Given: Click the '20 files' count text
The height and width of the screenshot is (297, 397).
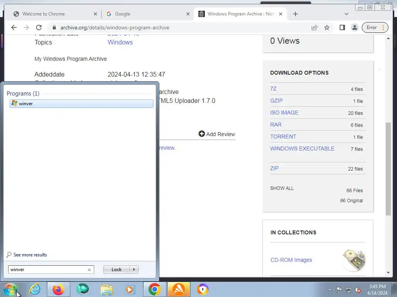Looking at the screenshot, I should click(x=355, y=113).
